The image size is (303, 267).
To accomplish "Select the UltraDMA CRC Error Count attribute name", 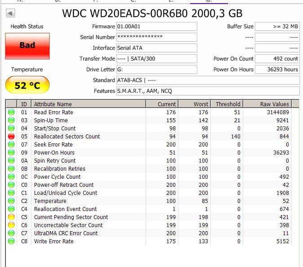I will point(66,233).
